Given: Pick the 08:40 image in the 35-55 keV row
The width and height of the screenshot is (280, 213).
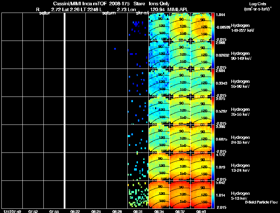Looking at the screenshot, I should (201, 111).
